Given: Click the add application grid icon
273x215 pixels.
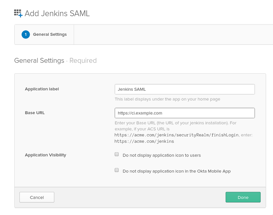Looking at the screenshot, I should (x=18, y=13).
